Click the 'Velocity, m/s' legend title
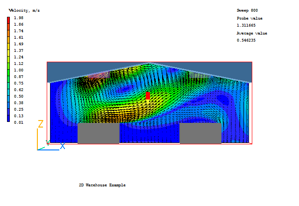This screenshot has width=299, height=206. [24, 10]
